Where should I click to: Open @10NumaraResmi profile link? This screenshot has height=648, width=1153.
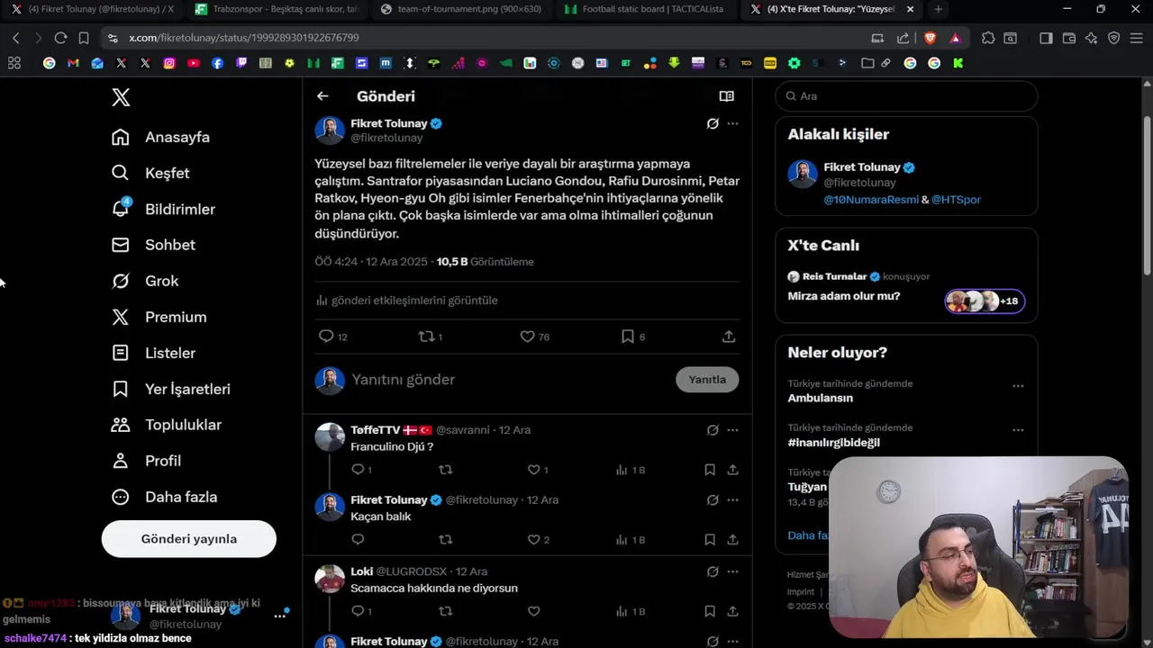pyautogui.click(x=871, y=200)
